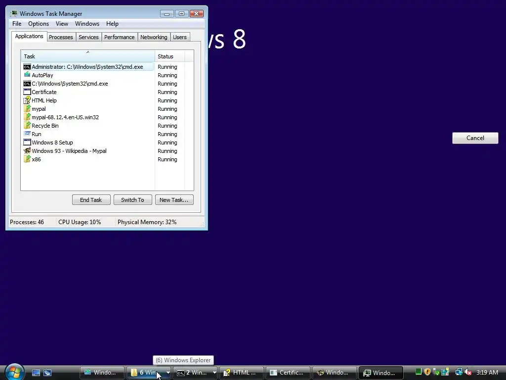This screenshot has height=380, width=506.
Task: Click the icon beside C:\Windows\System32\cmd.exe task
Action: pos(27,84)
